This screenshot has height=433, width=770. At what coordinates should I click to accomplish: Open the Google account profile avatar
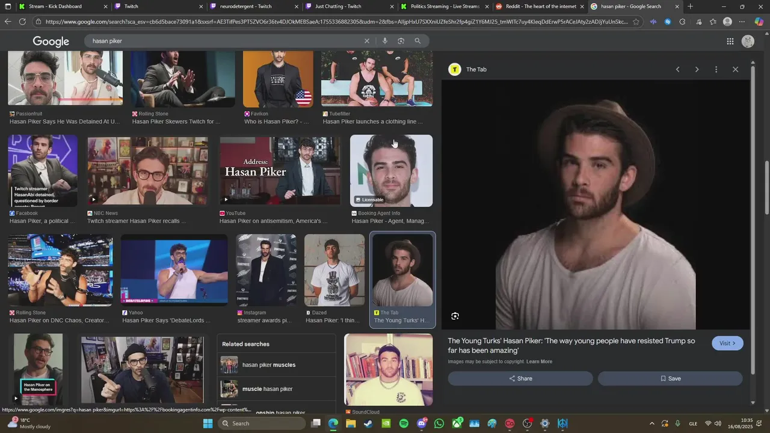click(748, 41)
